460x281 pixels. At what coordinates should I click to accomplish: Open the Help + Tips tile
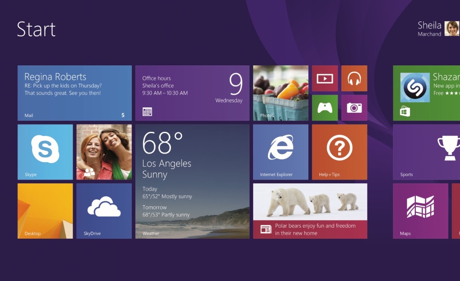coord(339,152)
